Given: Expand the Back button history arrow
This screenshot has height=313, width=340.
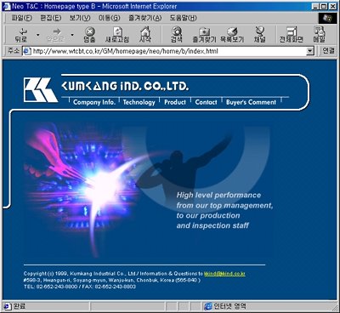Looking at the screenshot, I should coord(38,35).
